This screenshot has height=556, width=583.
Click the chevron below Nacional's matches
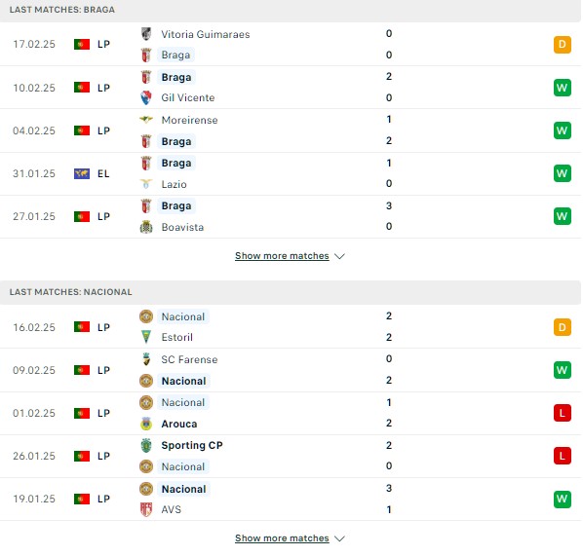[339, 538]
